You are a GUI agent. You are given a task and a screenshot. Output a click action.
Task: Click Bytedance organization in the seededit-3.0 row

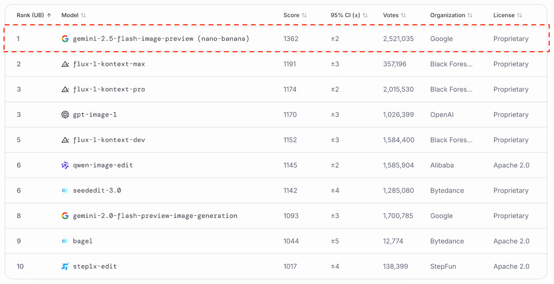pos(447,191)
